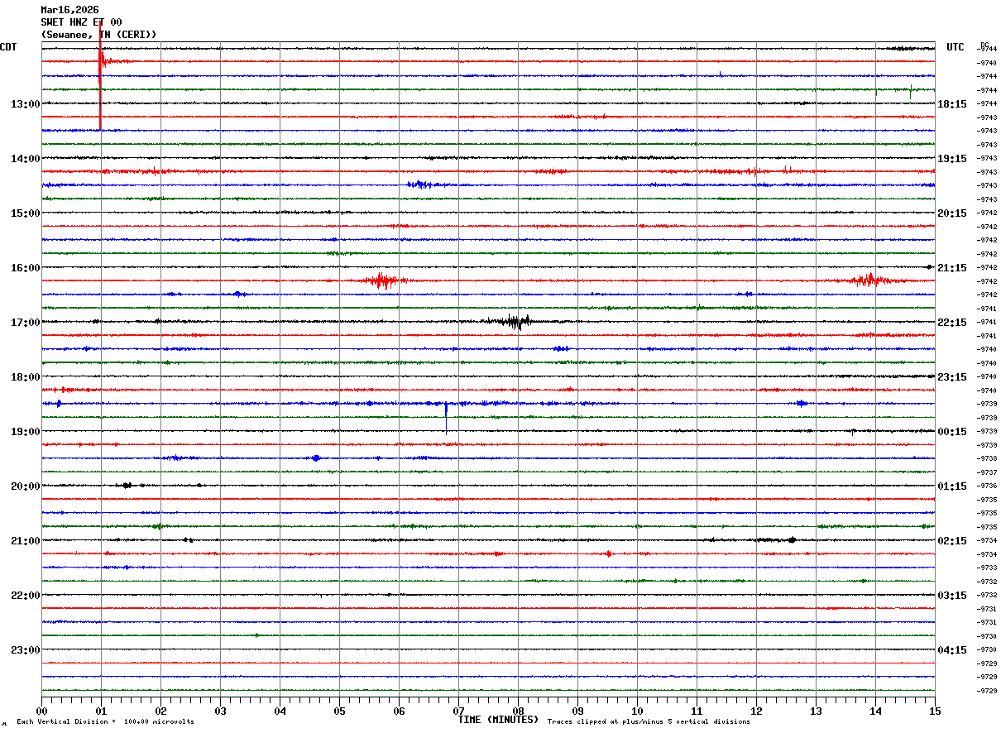
Task: Select the 22:00 CDT time label
Action: point(25,596)
